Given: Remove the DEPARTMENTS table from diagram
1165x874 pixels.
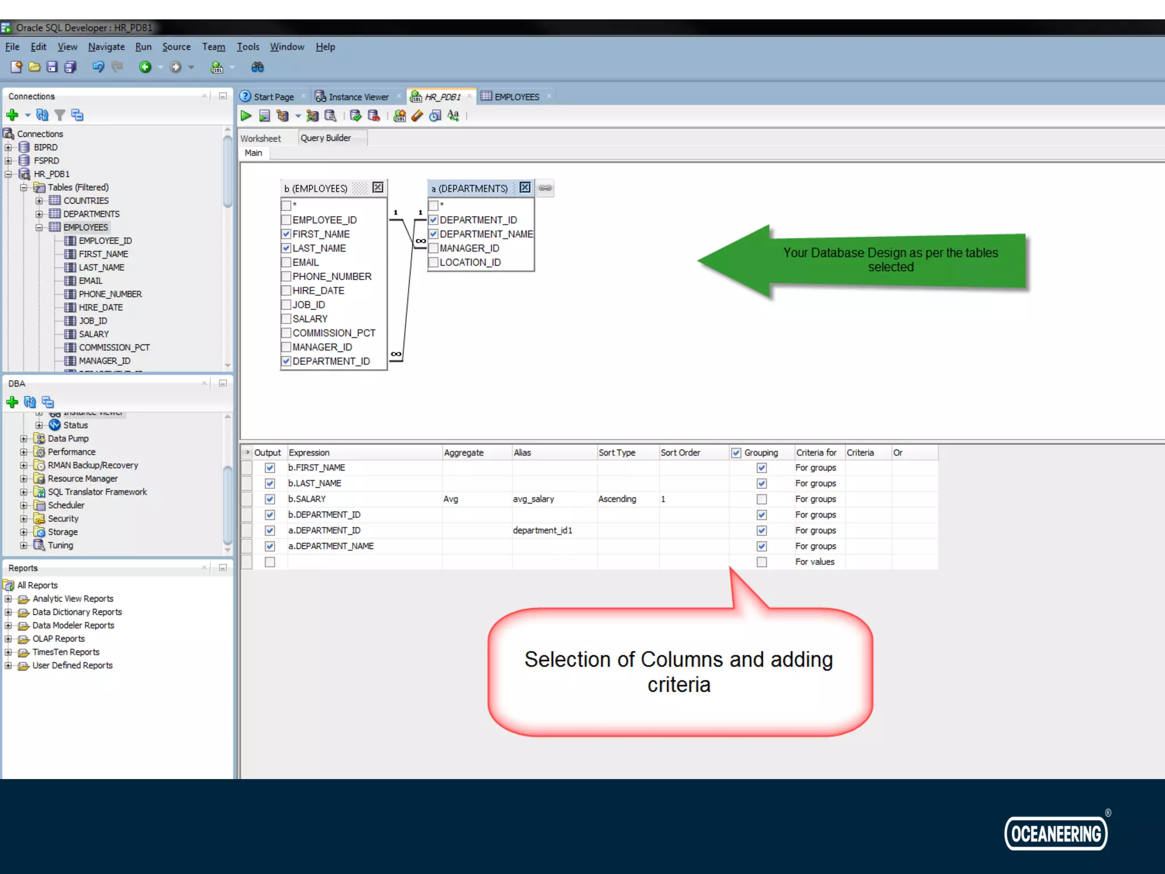Looking at the screenshot, I should tap(524, 188).
